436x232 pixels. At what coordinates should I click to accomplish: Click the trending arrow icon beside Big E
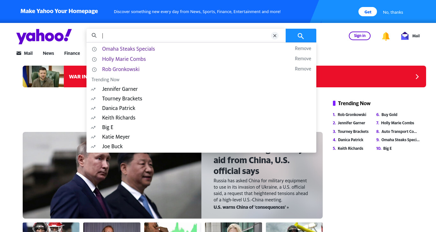93,127
